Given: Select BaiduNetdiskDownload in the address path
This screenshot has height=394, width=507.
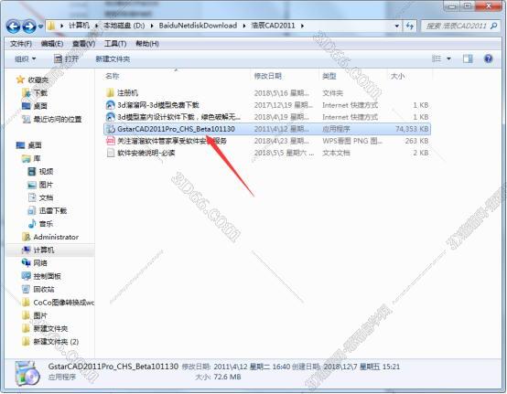Looking at the screenshot, I should [198, 26].
